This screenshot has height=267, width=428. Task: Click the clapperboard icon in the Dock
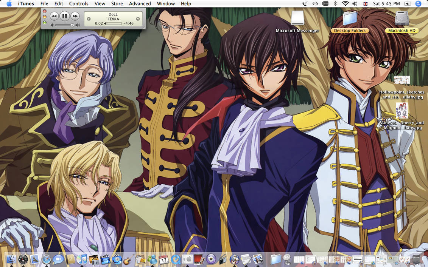(223, 259)
